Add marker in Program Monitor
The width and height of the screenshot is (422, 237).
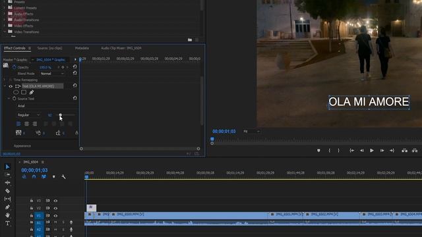pyautogui.click(x=318, y=151)
